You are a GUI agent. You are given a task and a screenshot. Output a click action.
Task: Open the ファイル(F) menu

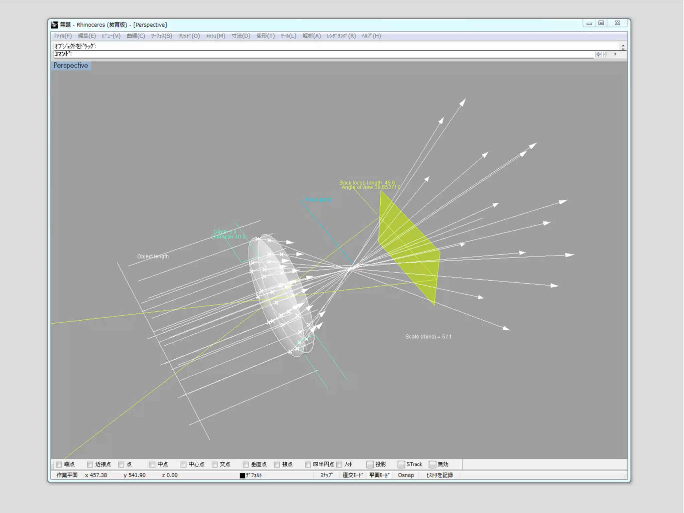tap(63, 36)
